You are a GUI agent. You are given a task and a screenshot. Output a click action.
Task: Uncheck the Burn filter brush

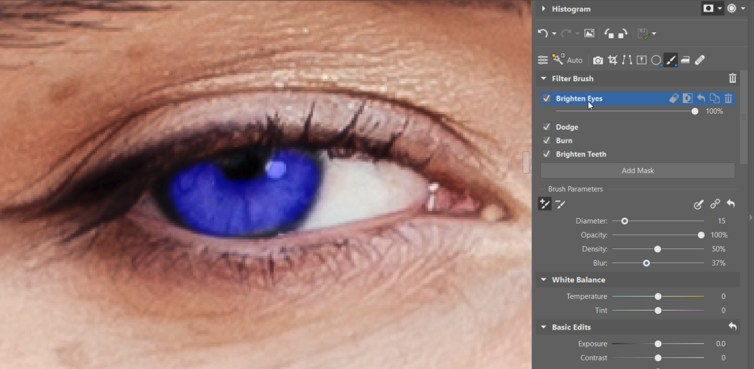(546, 140)
